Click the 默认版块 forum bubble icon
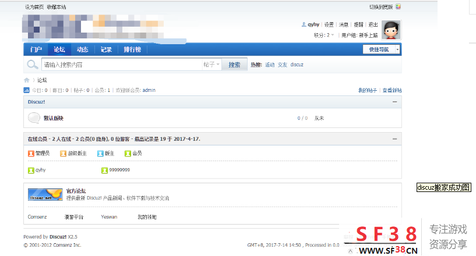Screen dimensions: 476x256 point(34,118)
